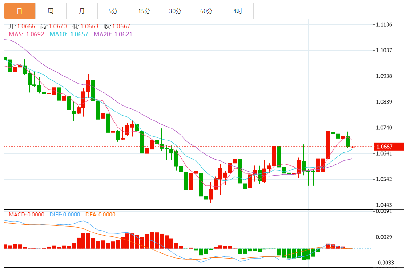Click the DIFF:0.0000 indicator label

click(x=65, y=215)
